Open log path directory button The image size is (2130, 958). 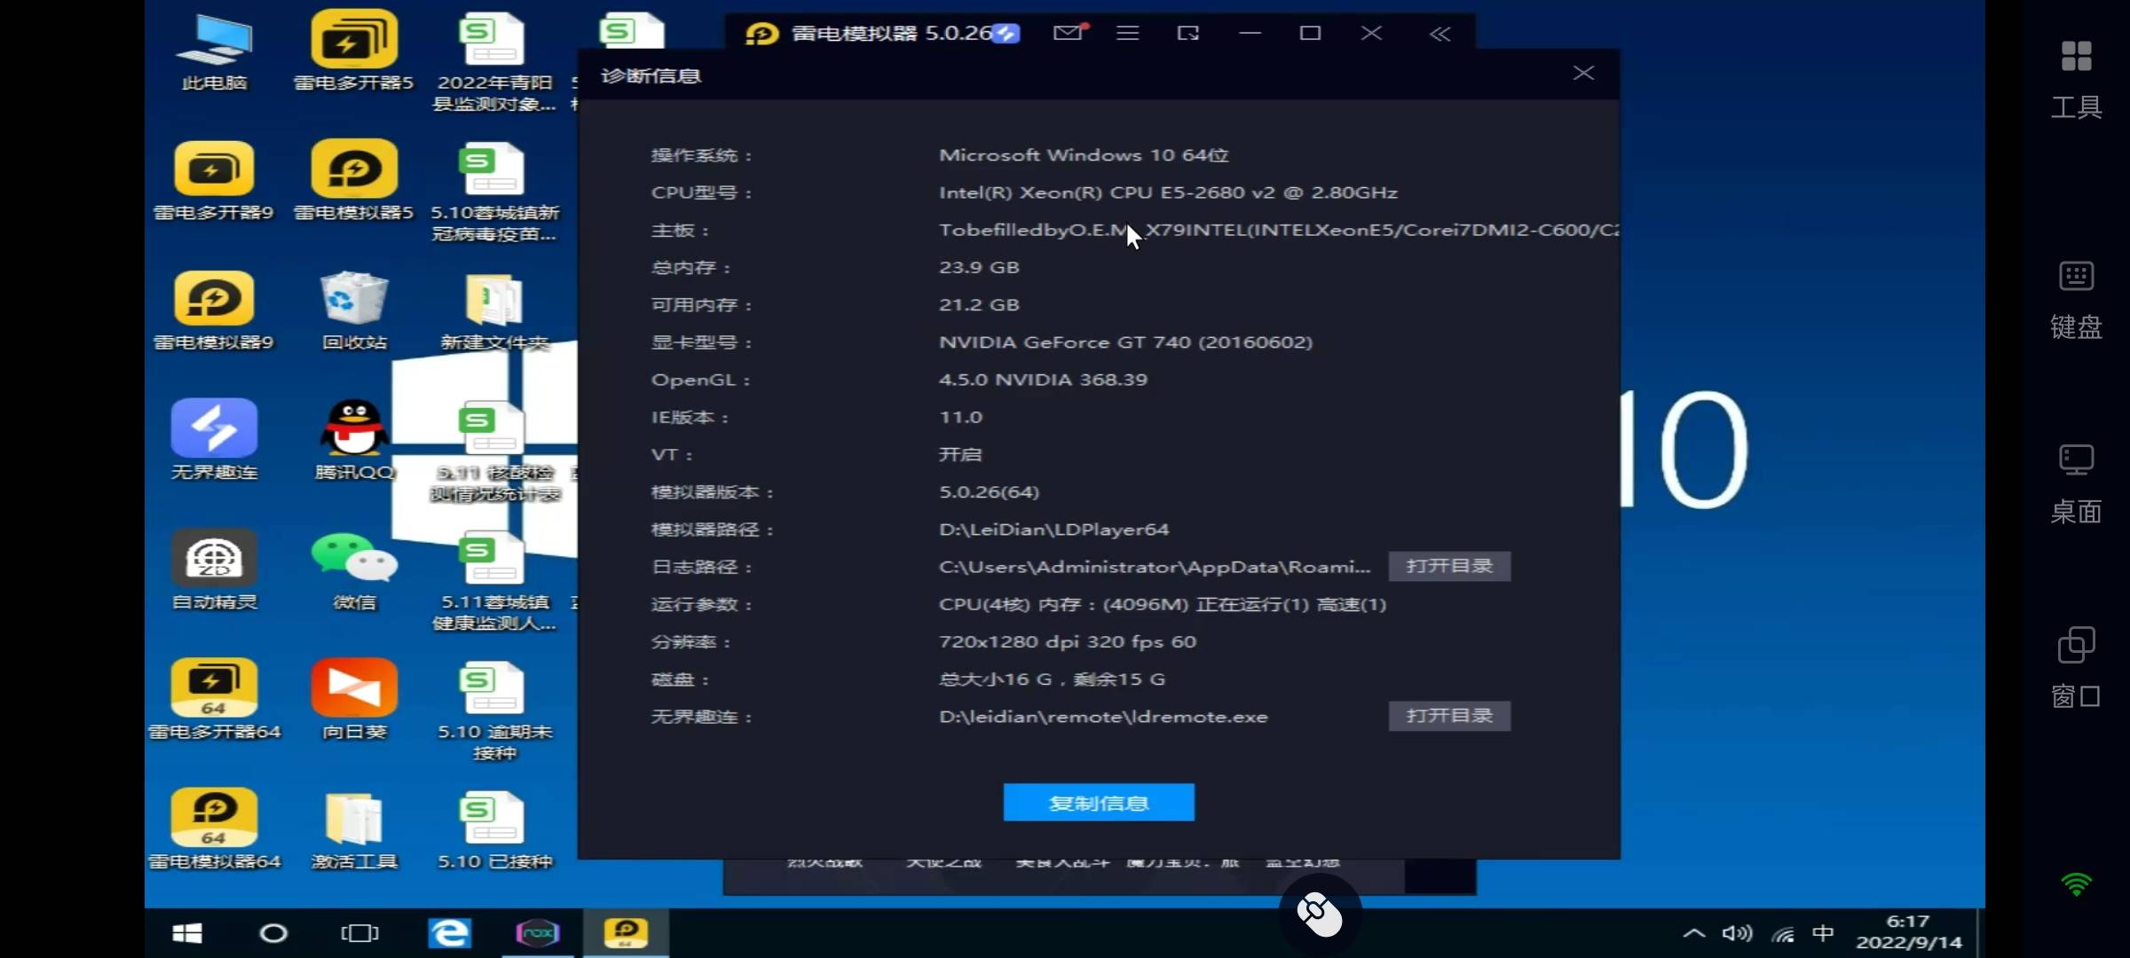(1449, 566)
